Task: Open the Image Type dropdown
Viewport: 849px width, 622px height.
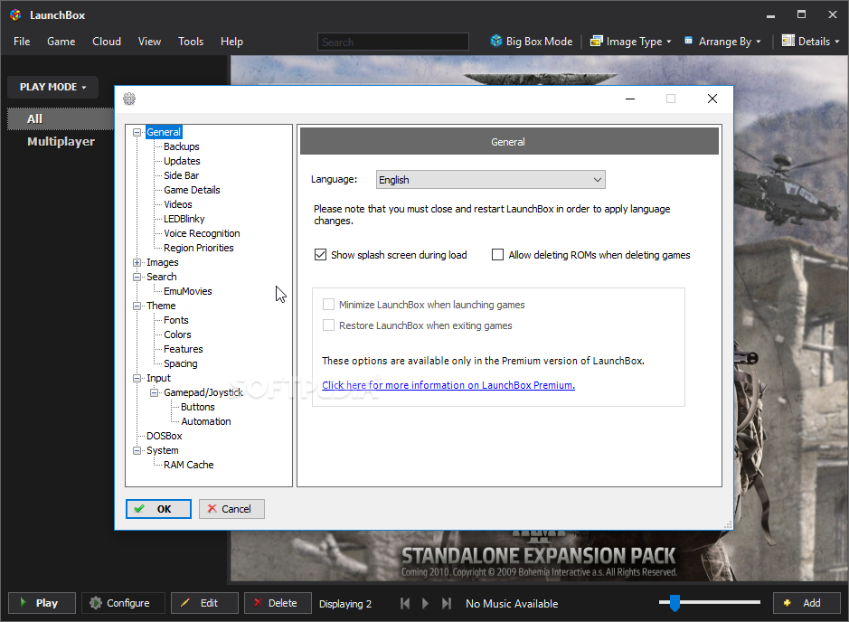Action: (x=631, y=42)
